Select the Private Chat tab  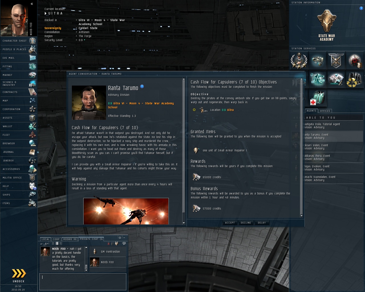pyautogui.click(x=91, y=239)
